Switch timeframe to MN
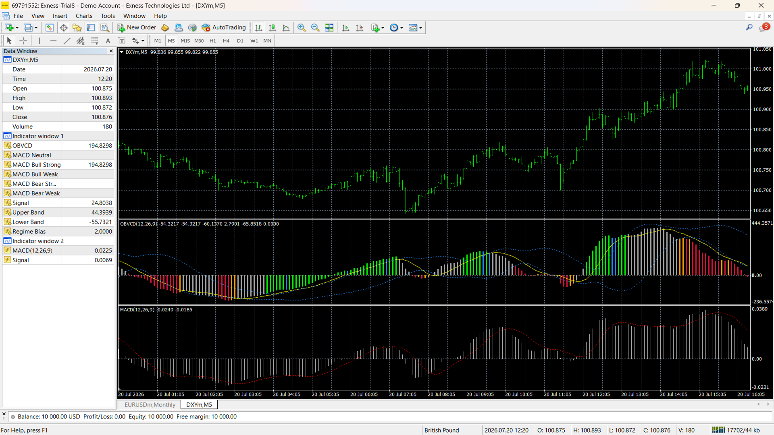The image size is (774, 435). tap(267, 41)
